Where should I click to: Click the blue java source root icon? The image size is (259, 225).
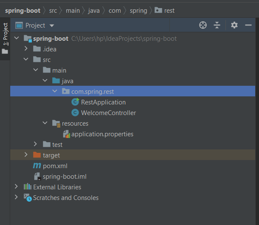click(56, 81)
